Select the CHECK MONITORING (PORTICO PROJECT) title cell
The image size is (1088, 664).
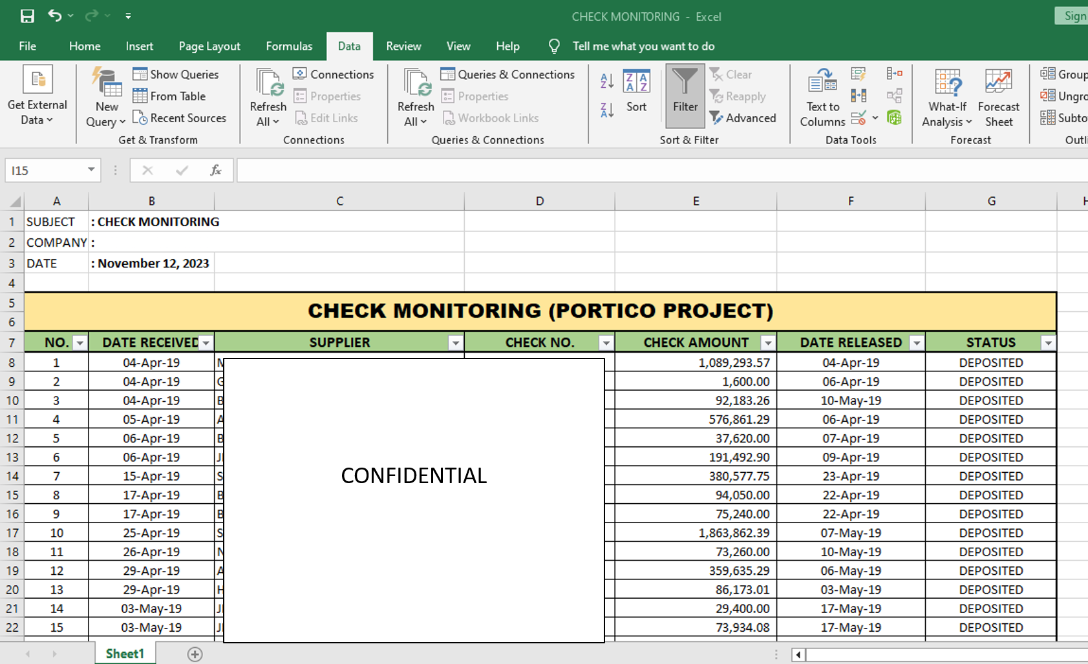(x=540, y=311)
